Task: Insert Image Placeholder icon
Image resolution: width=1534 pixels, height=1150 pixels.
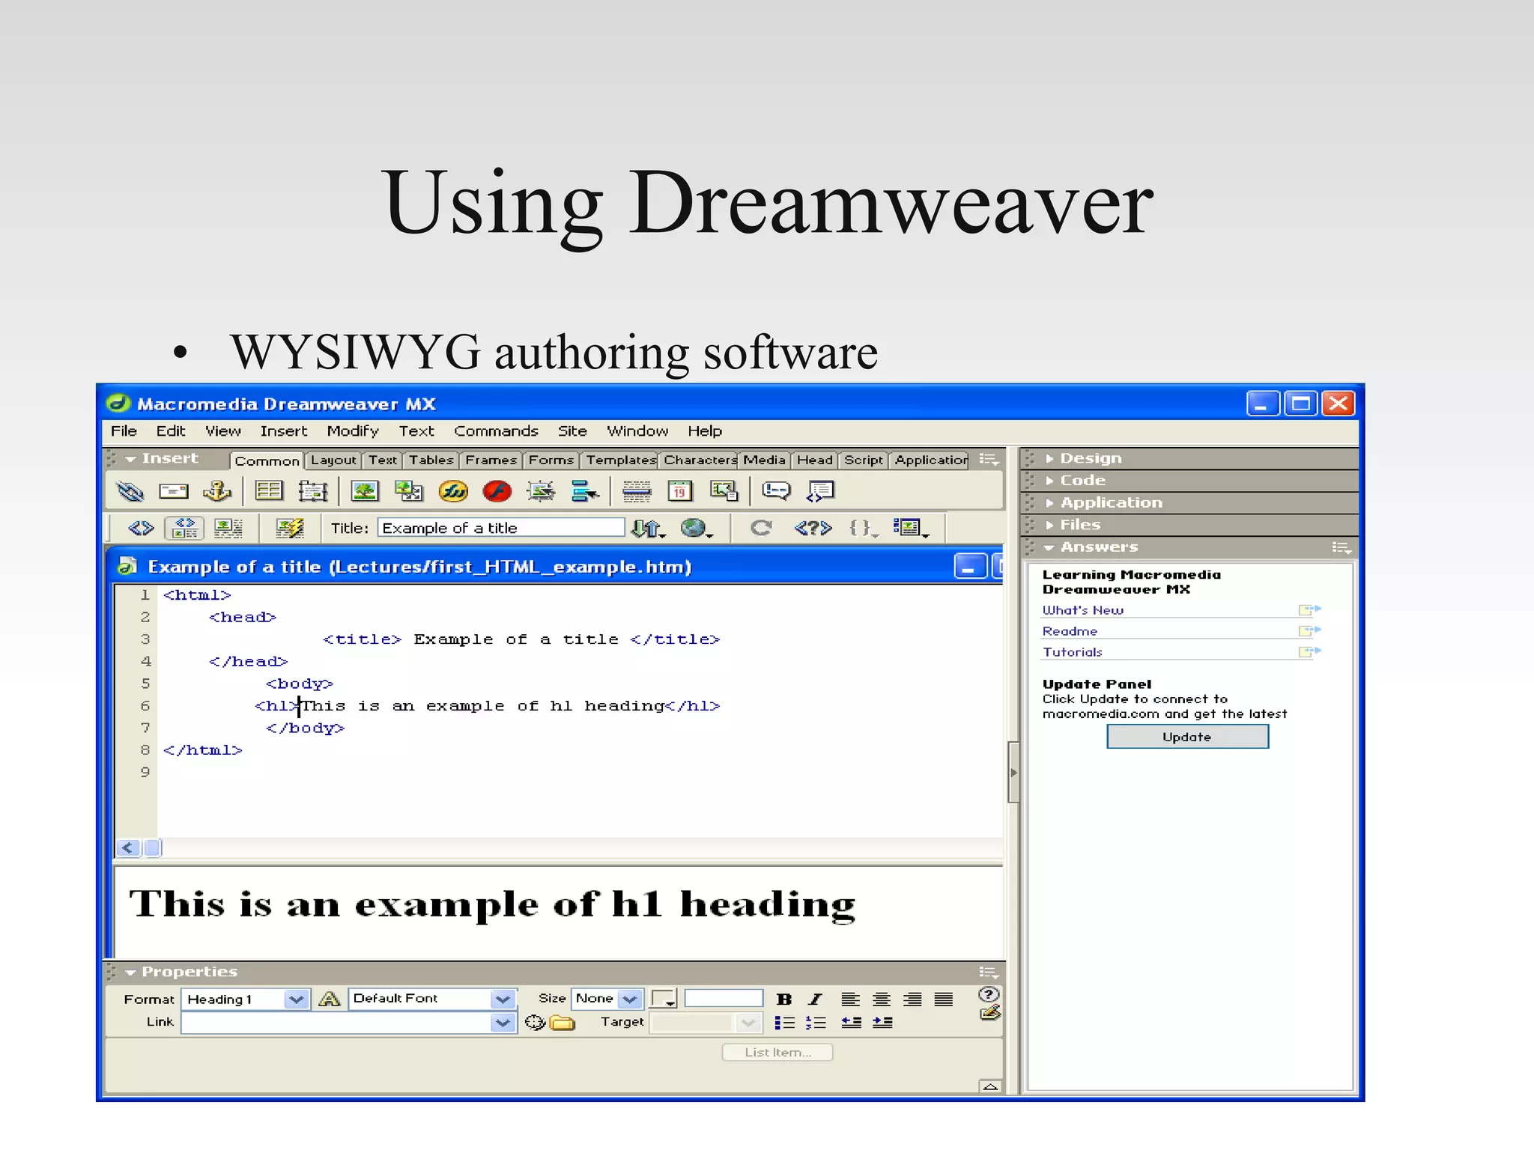Action: coord(409,491)
